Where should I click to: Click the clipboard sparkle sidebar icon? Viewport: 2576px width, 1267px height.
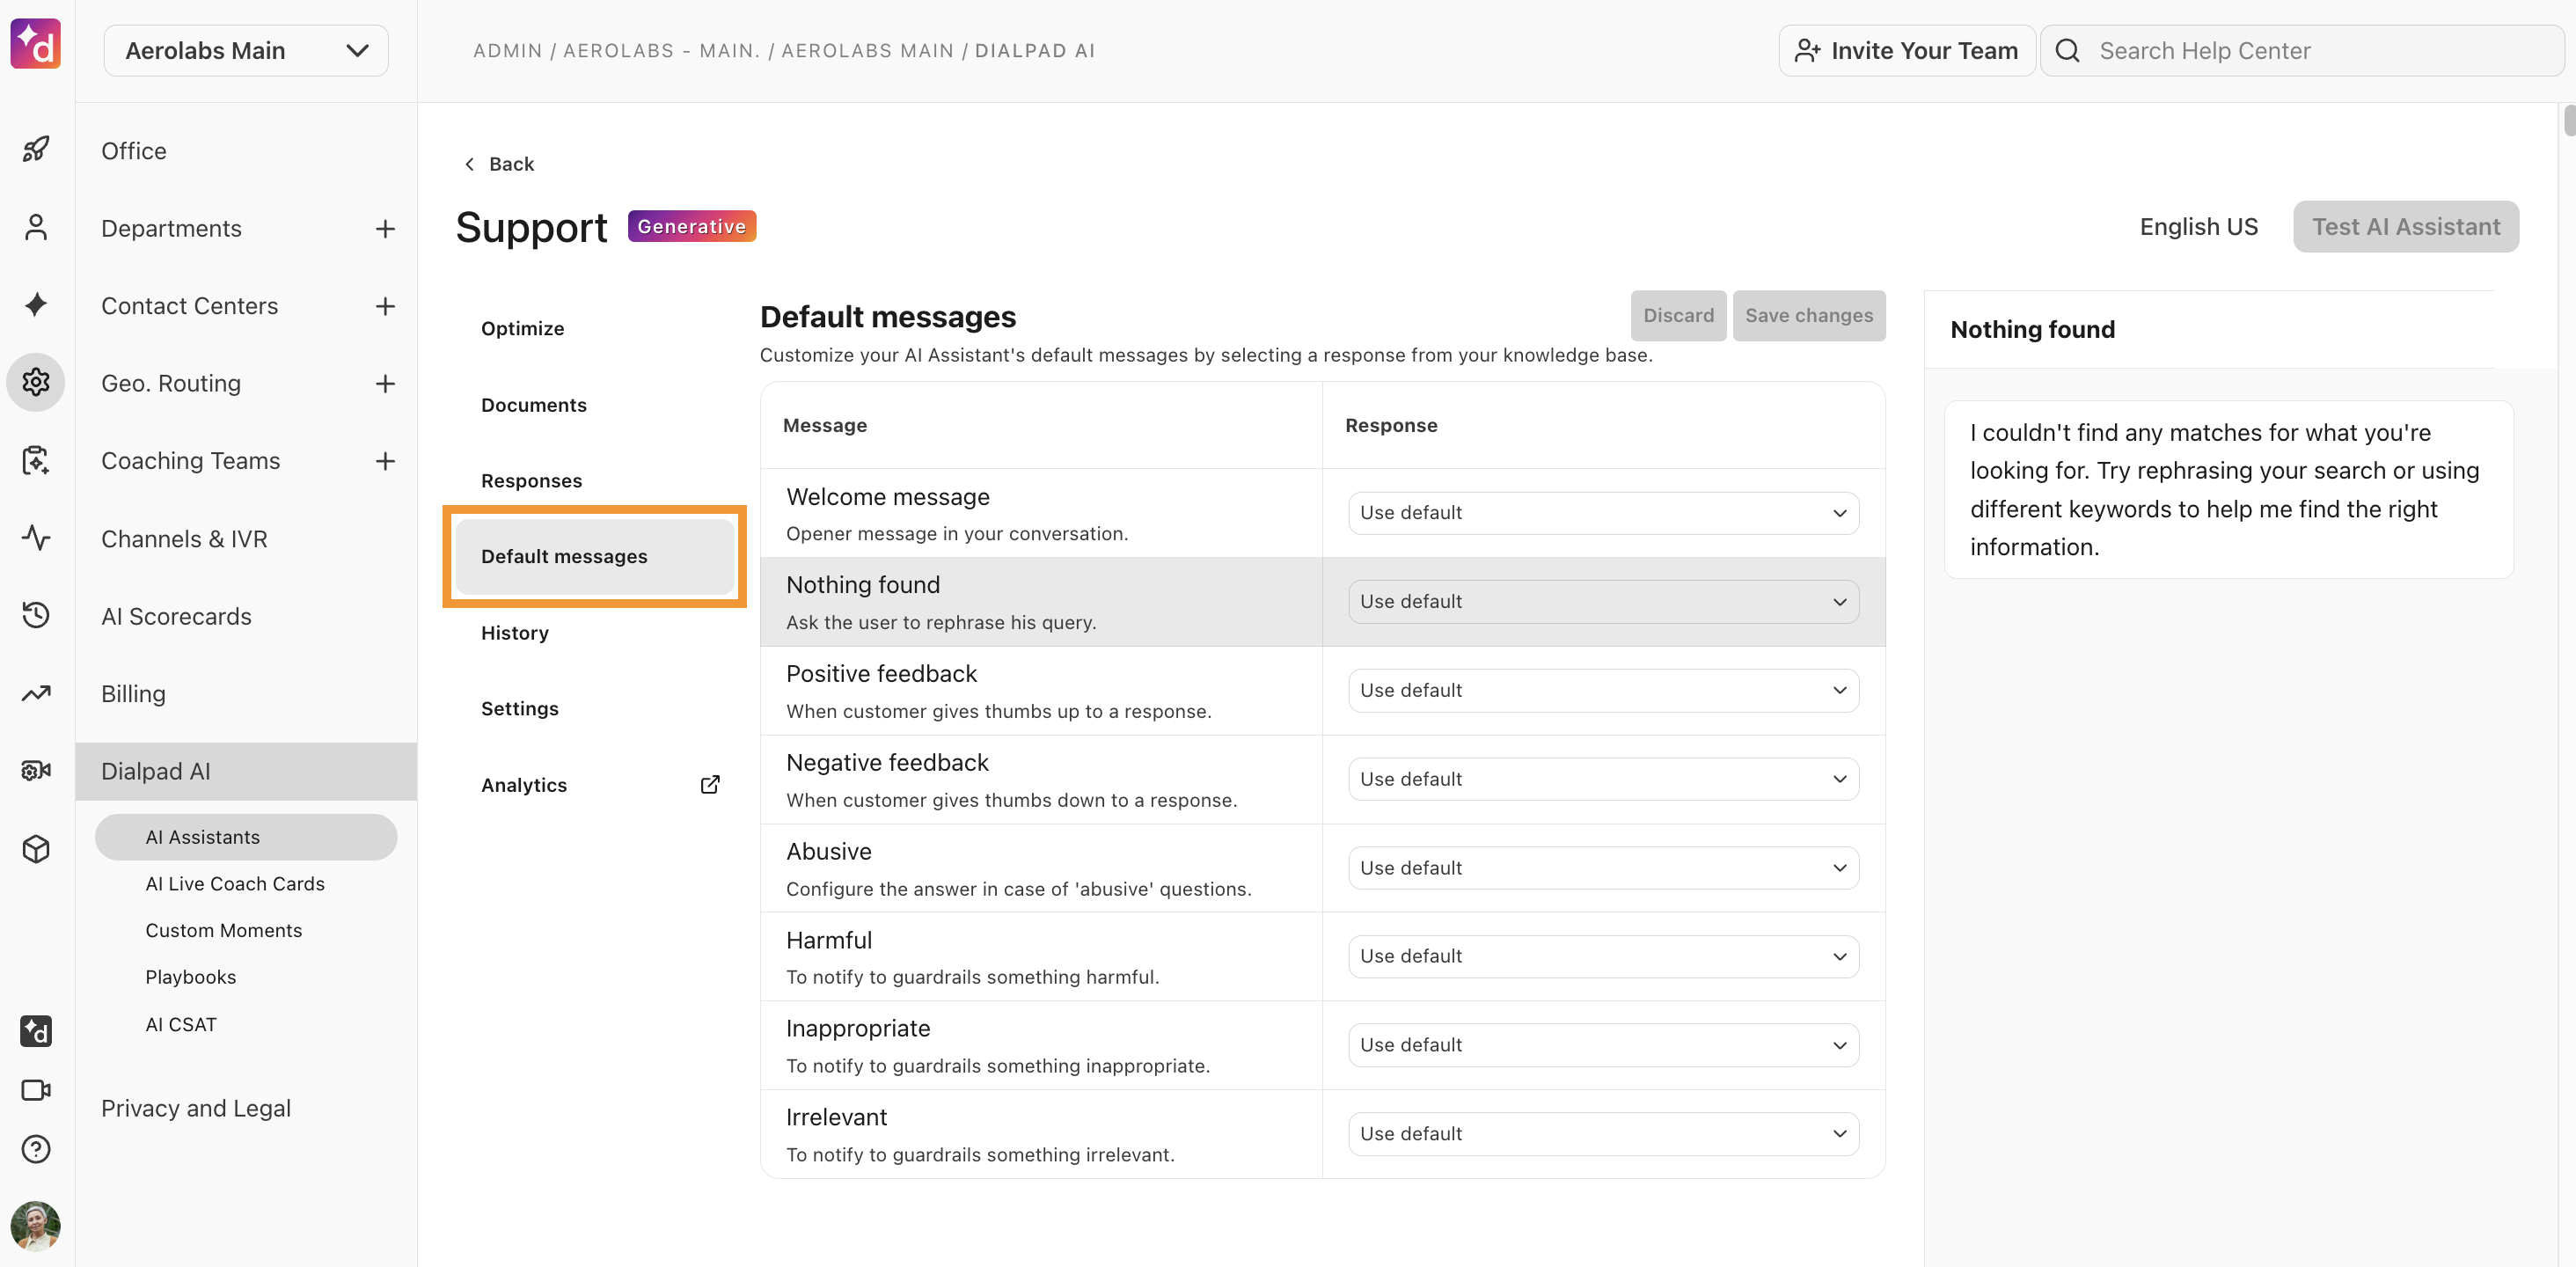(36, 460)
